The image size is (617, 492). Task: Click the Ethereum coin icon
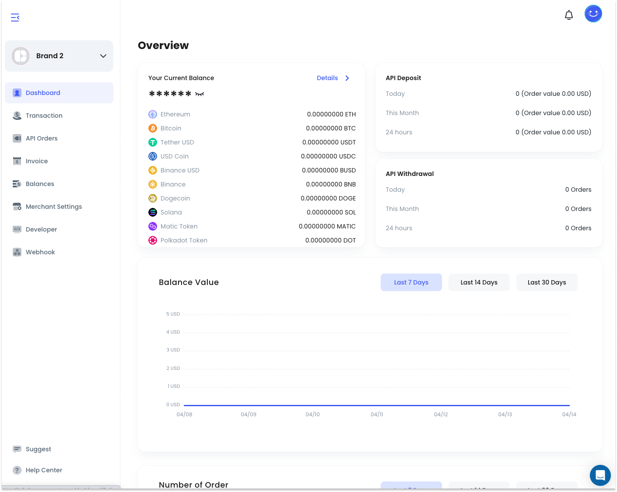(153, 114)
